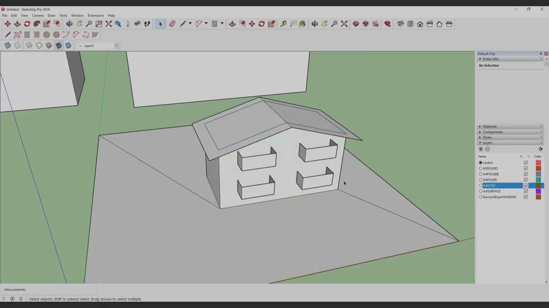Select the Position Camera tool
The width and height of the screenshot is (549, 308).
(128, 24)
